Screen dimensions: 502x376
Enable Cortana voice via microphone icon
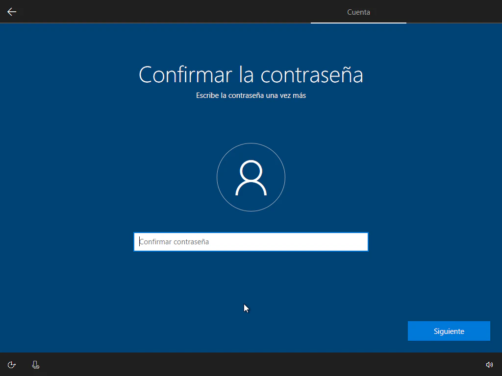[x=35, y=365]
